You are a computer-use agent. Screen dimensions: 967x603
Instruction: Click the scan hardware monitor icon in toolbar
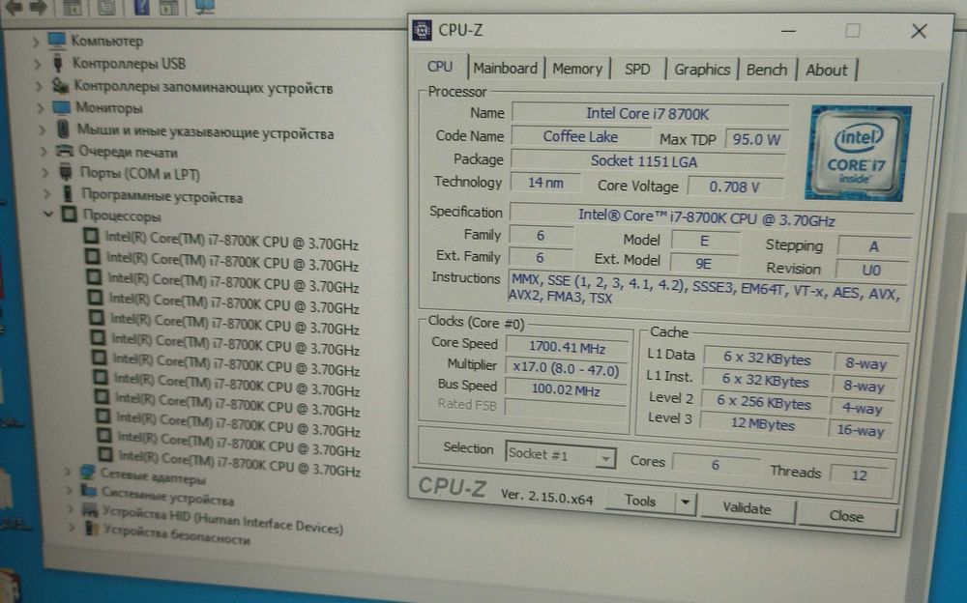pos(204,6)
